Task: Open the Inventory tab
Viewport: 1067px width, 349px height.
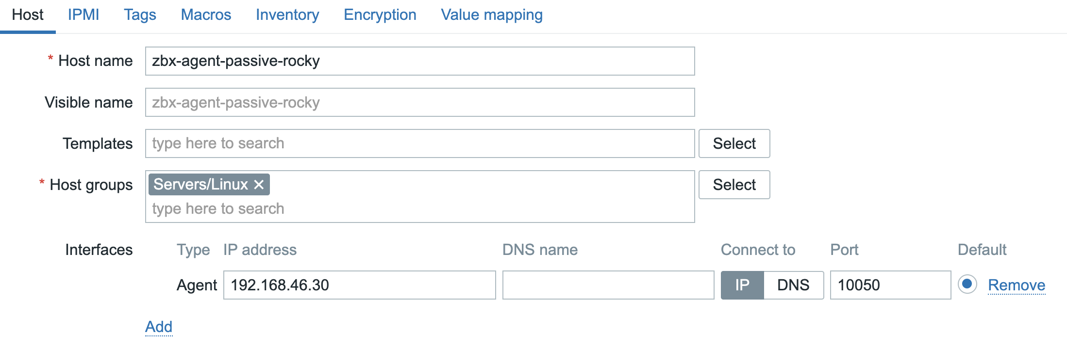Action: pos(287,15)
